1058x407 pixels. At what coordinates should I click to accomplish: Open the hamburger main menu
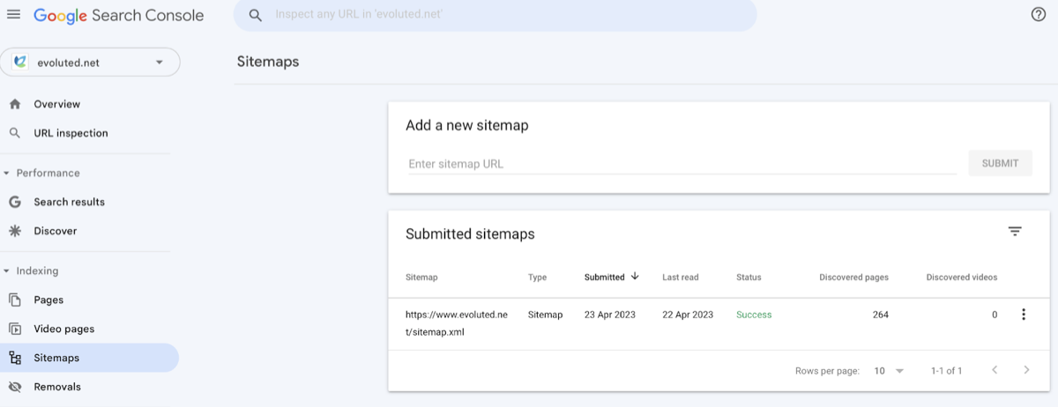click(x=13, y=15)
